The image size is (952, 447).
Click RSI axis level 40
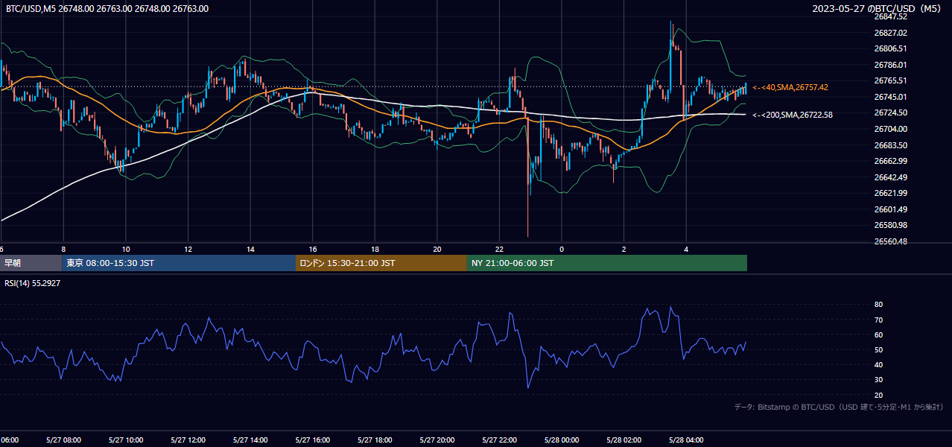pyautogui.click(x=879, y=364)
